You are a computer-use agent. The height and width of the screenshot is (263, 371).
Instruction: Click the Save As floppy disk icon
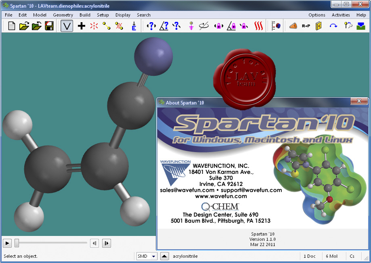click(49, 26)
